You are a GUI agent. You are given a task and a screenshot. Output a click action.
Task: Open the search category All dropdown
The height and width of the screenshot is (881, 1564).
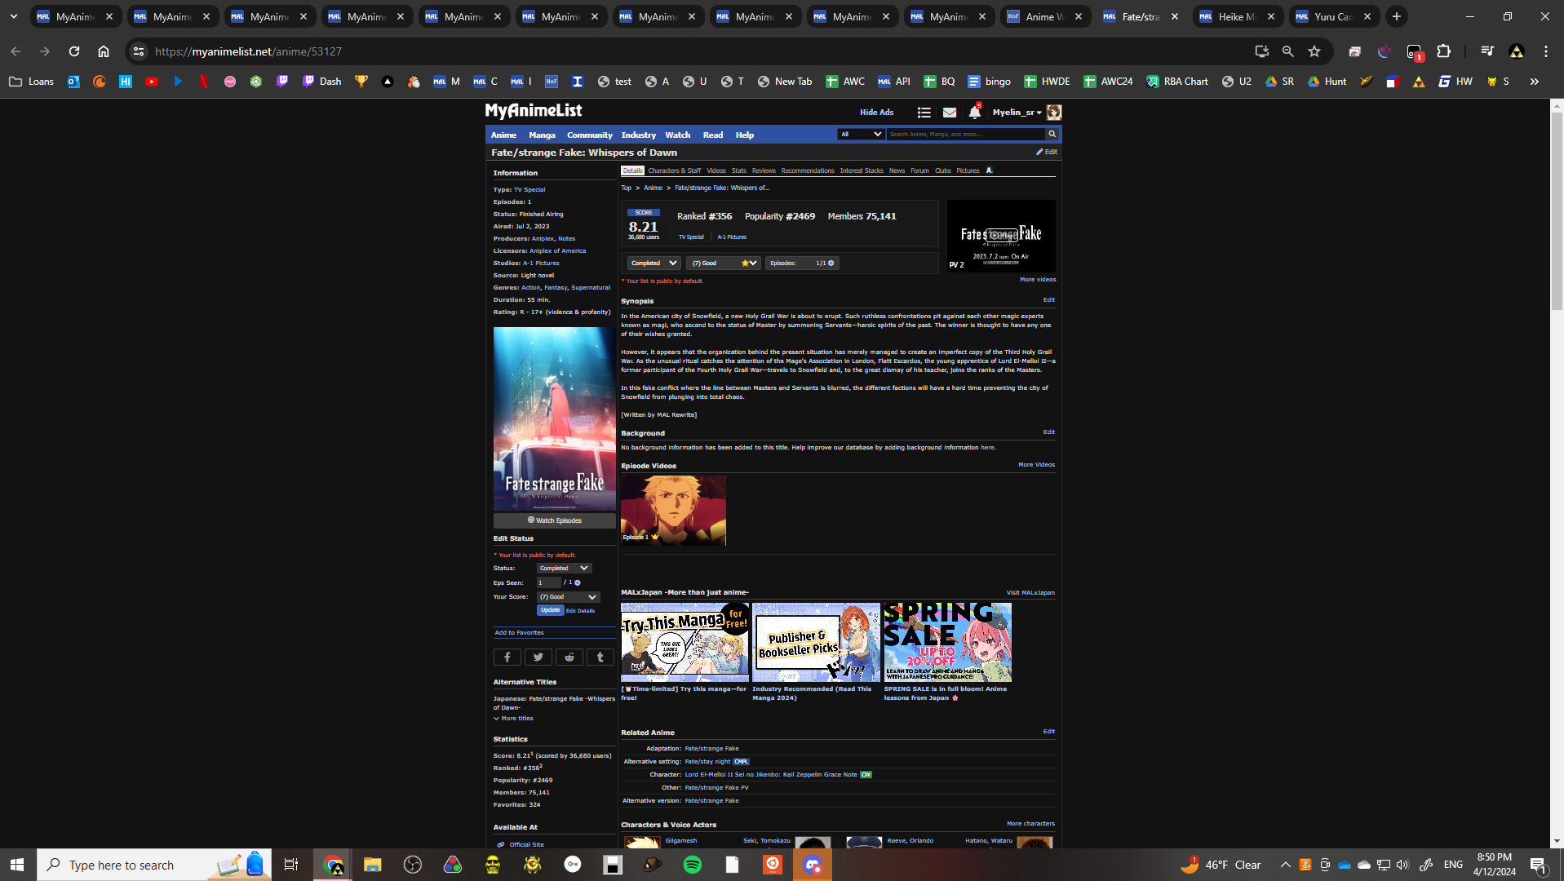tap(861, 134)
